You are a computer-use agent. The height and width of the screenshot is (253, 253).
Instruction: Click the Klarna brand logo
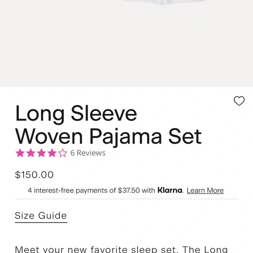[x=170, y=190]
